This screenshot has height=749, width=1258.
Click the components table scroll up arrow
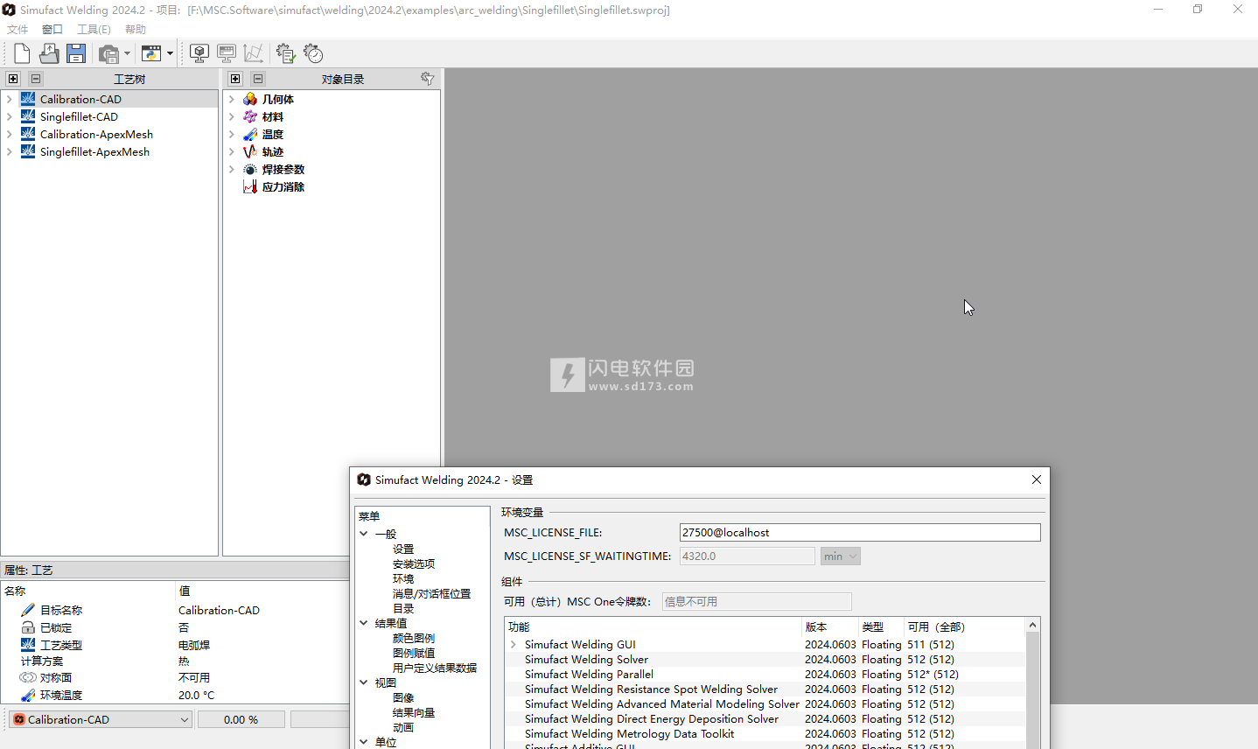tap(1032, 625)
